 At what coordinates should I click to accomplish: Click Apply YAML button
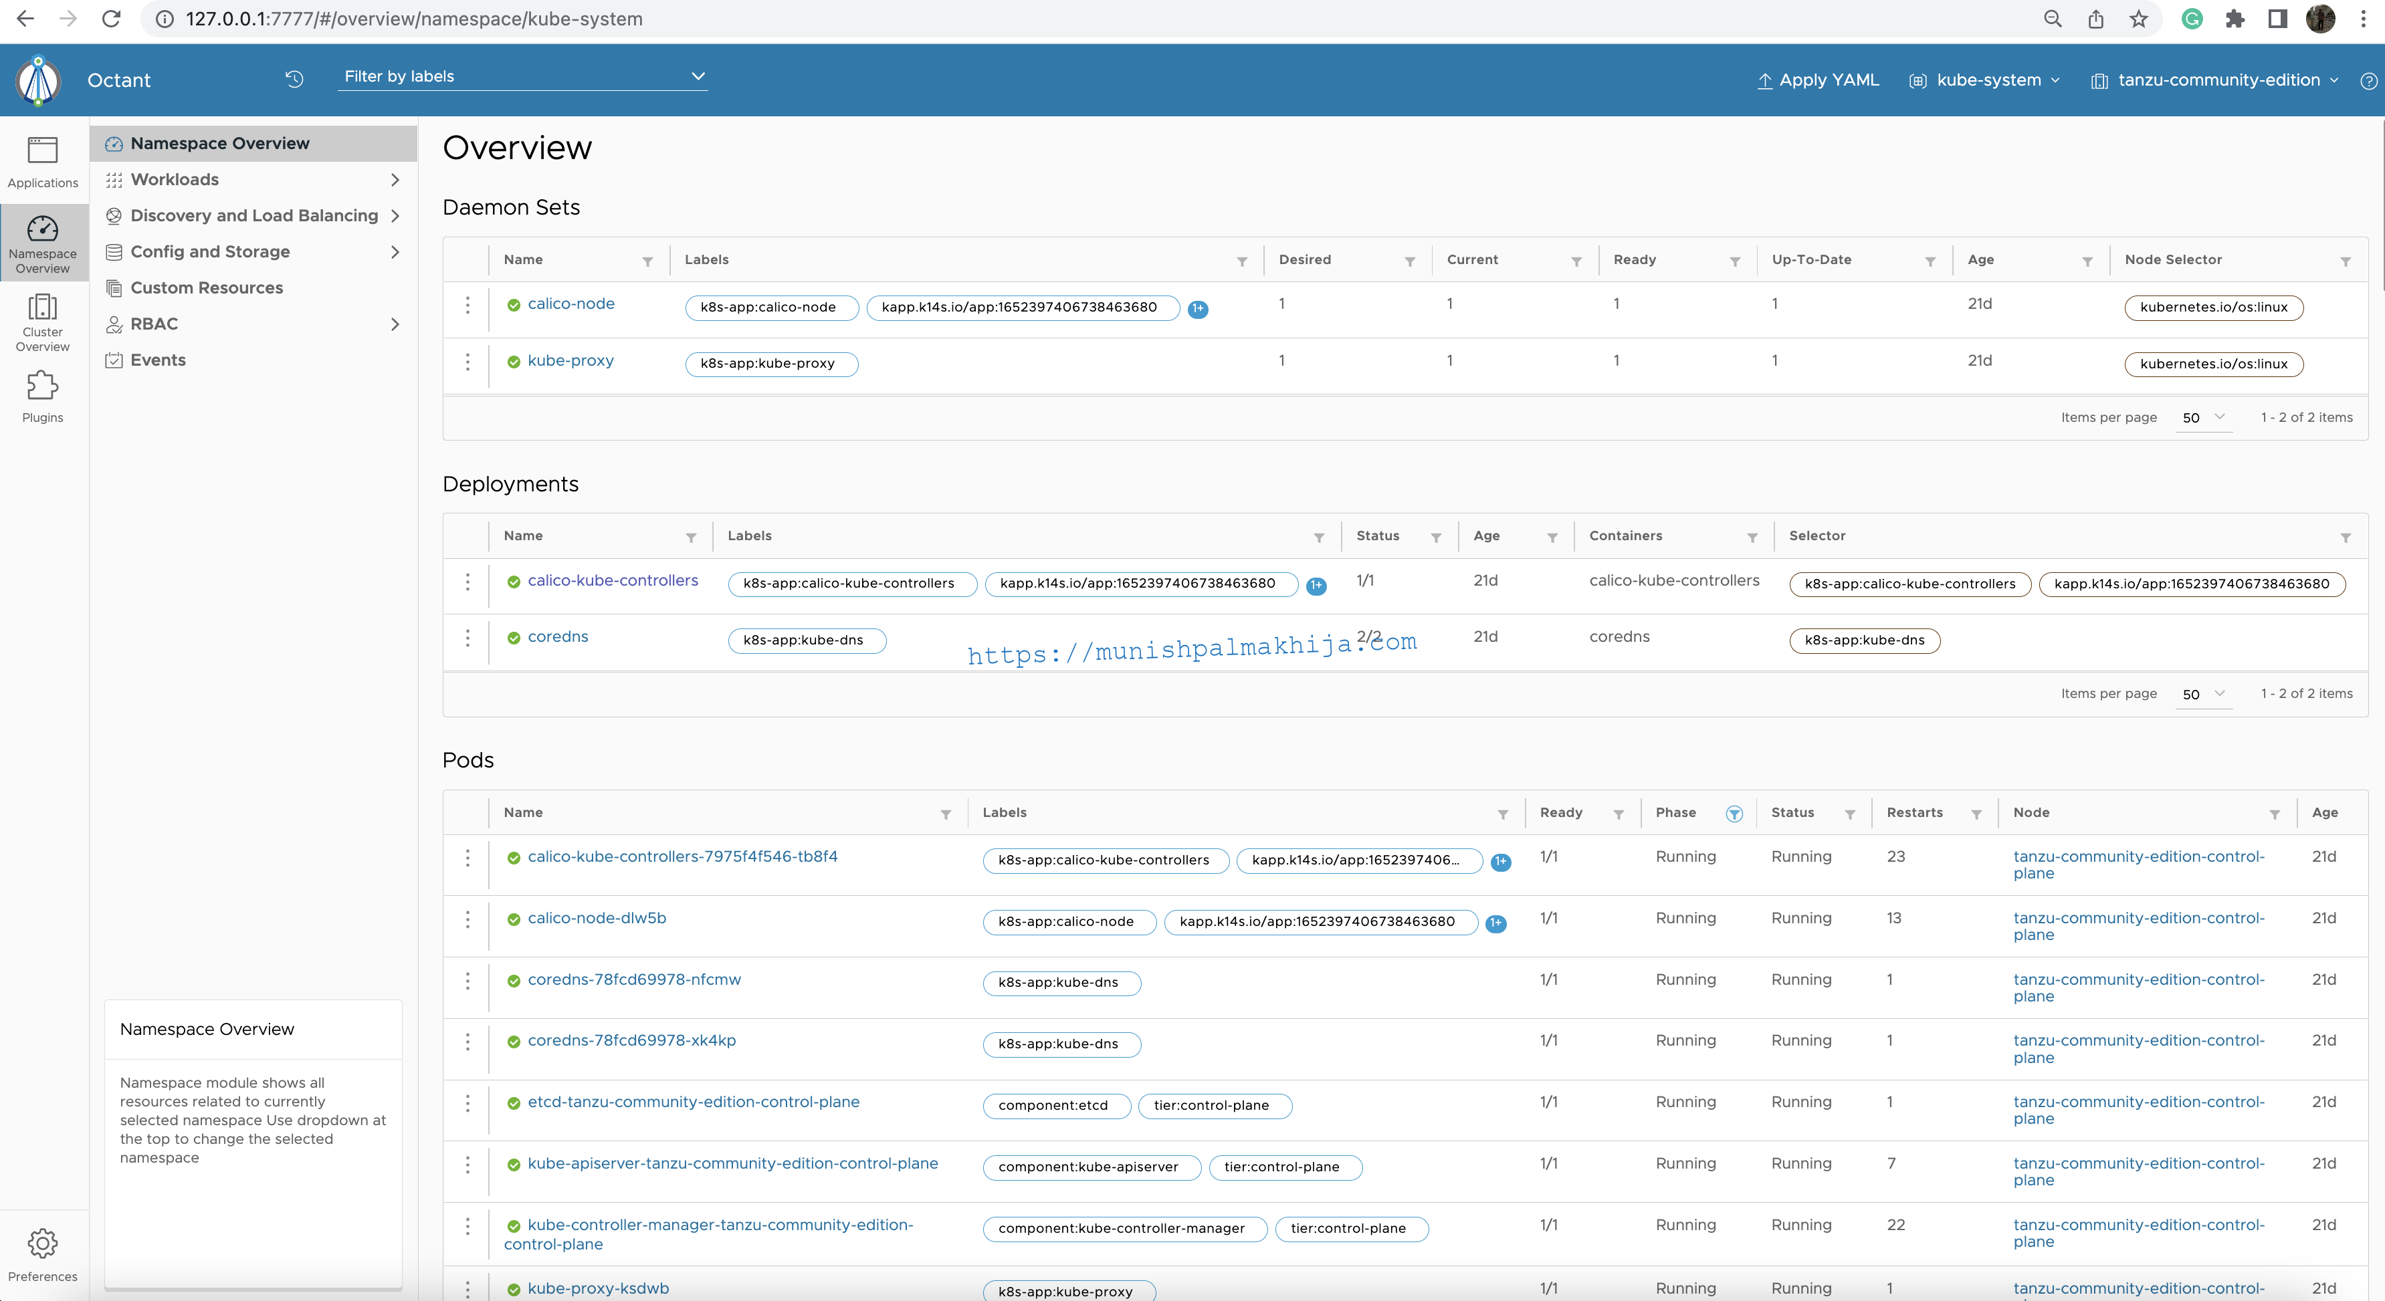1819,80
